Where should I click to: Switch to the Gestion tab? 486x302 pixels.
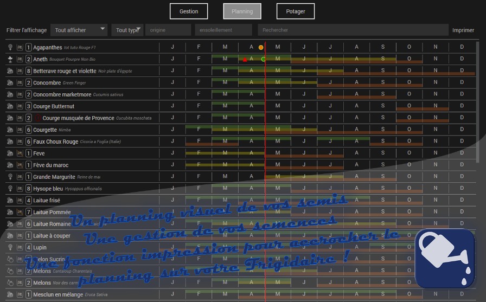point(189,11)
